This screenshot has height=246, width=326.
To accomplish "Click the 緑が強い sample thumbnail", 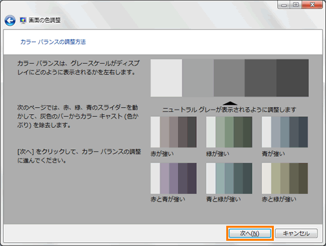I will point(229,132).
